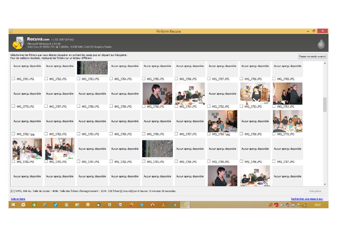
Task: Select the IMG_3791.JPG photo thumbnail
Action: [x=190, y=93]
